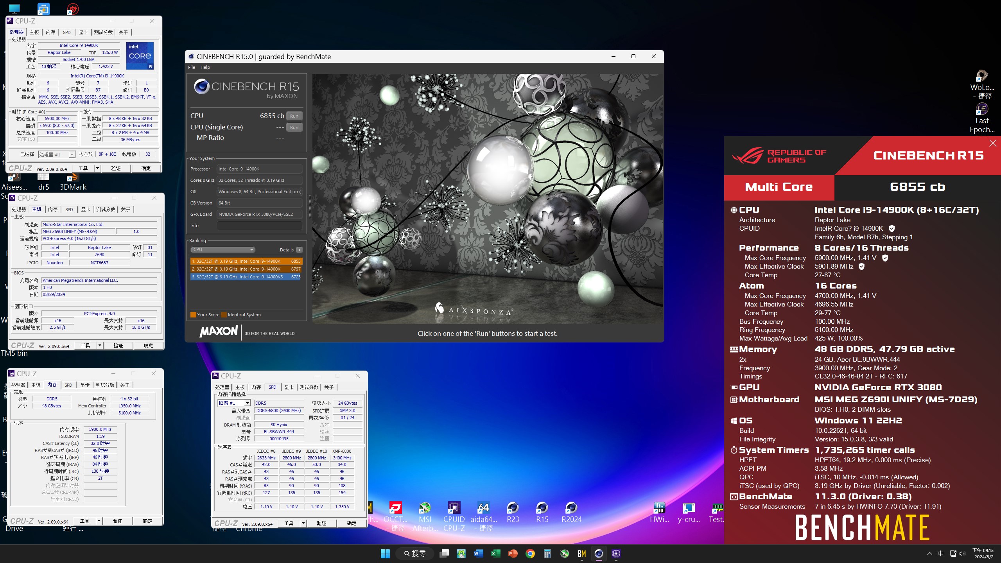Image resolution: width=1001 pixels, height=563 pixels.
Task: Select the R15 Cinebench desktop icon
Action: click(542, 512)
